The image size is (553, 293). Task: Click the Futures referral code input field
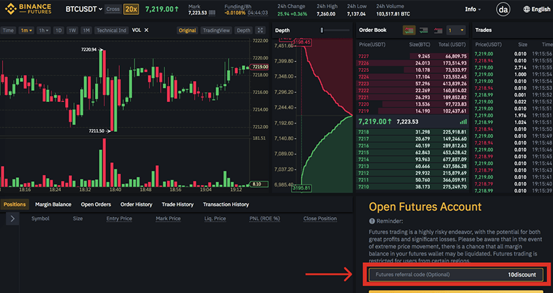tap(455, 275)
